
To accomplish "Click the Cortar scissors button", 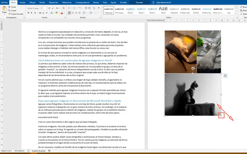I will tap(12, 7).
